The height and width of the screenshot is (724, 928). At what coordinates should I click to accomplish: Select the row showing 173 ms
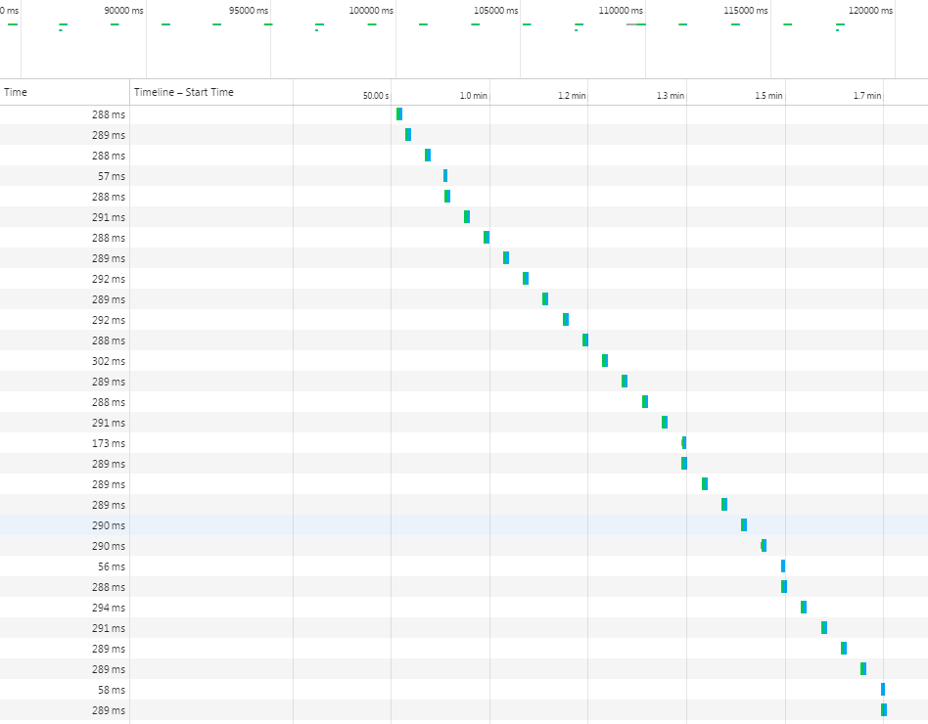(x=98, y=443)
